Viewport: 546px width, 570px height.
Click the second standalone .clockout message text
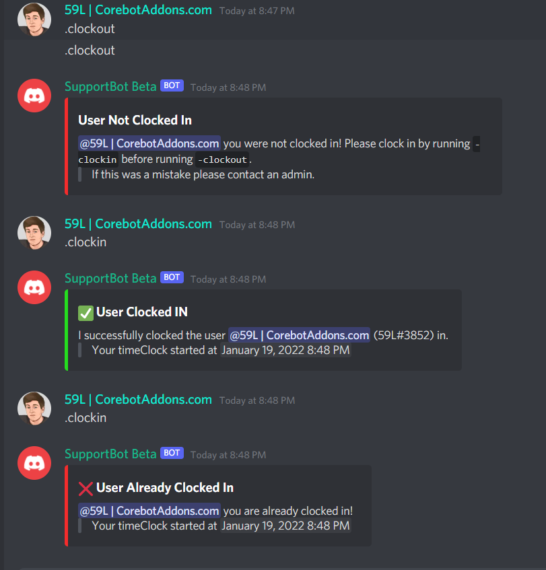[90, 50]
